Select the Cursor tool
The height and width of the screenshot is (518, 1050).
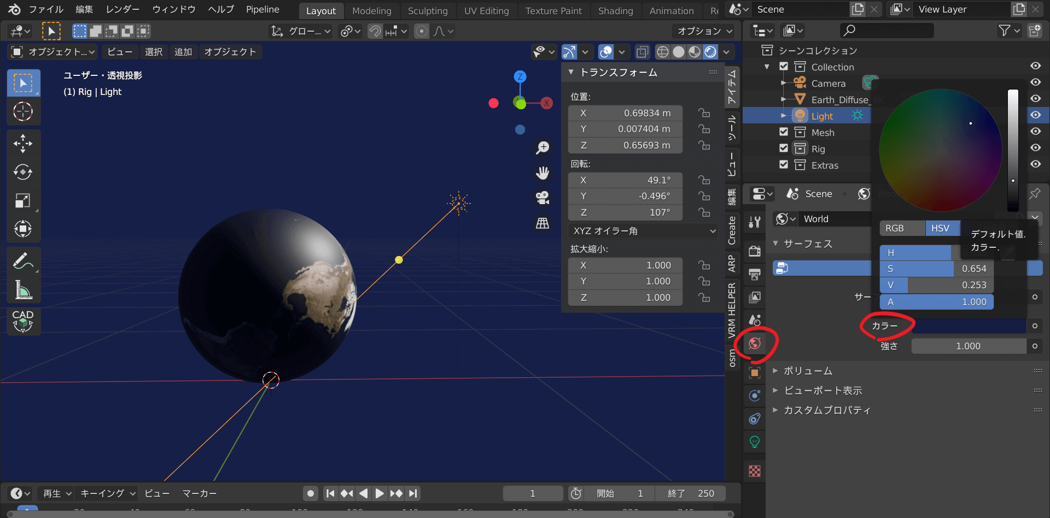[x=24, y=111]
